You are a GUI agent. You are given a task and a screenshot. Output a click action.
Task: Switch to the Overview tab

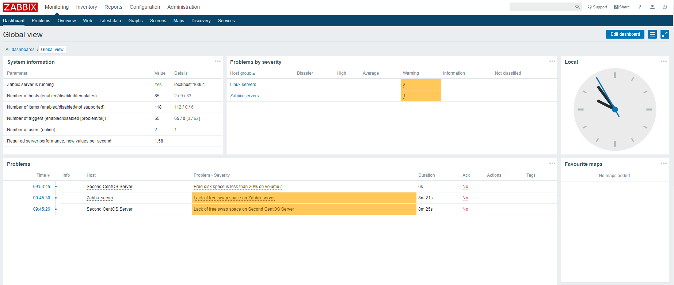[x=66, y=21]
